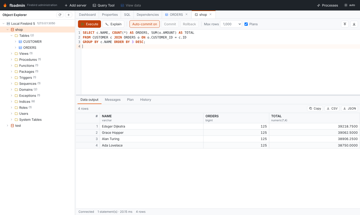The height and width of the screenshot is (215, 360).
Task: Refresh the Object Explorer tree
Action: (x=60, y=15)
